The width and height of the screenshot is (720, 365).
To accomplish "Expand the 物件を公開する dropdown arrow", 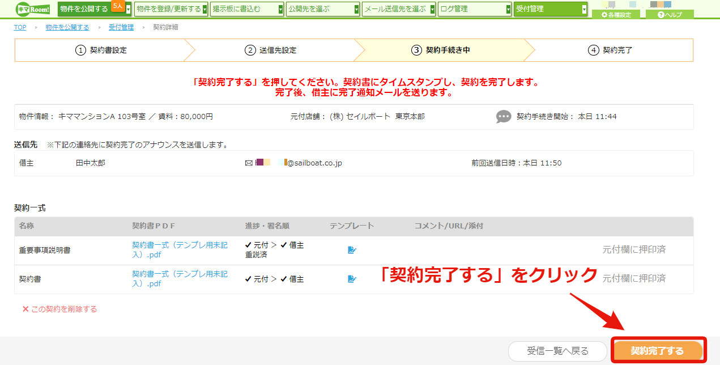I will (x=129, y=9).
